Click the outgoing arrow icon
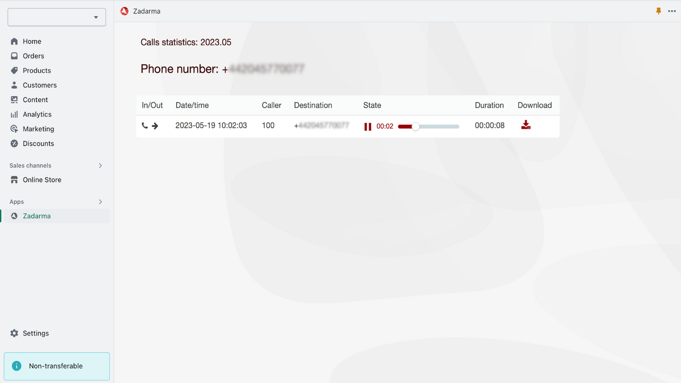This screenshot has width=681, height=383. pos(155,126)
